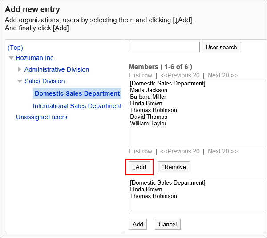Collapse the Bozuman Inc. tree node
This screenshot has height=238, width=267.
click(x=11, y=58)
